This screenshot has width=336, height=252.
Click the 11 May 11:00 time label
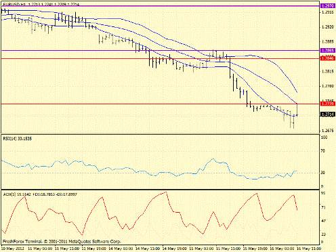[x=67, y=249]
